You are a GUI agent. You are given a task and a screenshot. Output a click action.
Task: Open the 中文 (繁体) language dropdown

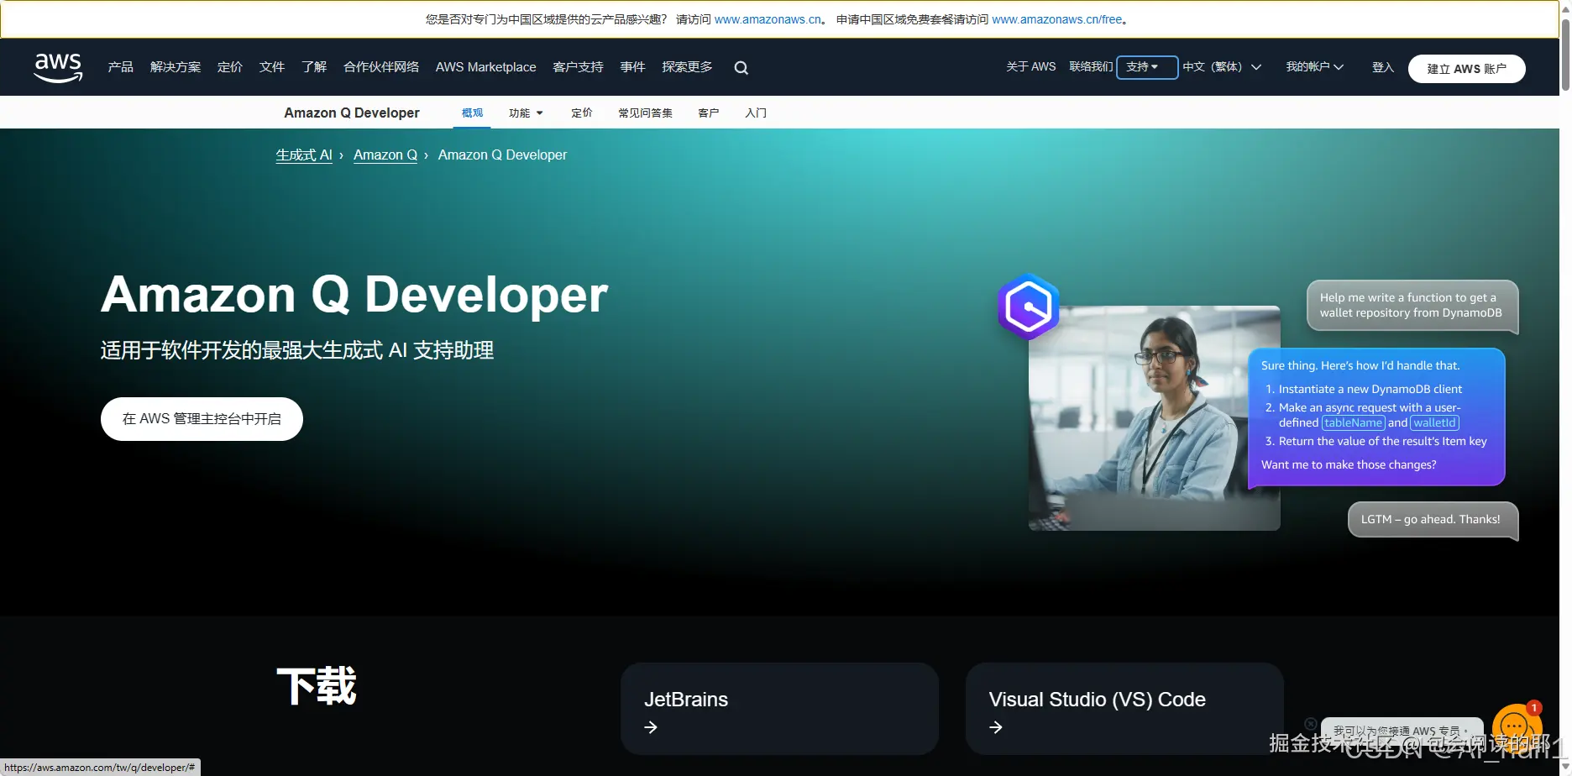tap(1222, 67)
